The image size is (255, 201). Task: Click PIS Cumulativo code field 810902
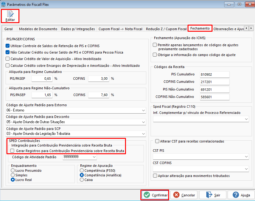click(215, 74)
